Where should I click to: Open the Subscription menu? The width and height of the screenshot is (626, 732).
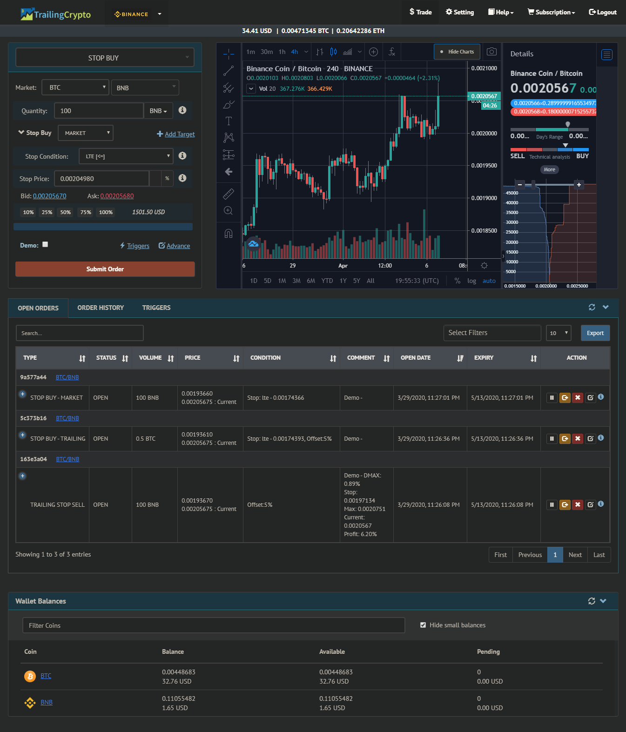coord(551,12)
